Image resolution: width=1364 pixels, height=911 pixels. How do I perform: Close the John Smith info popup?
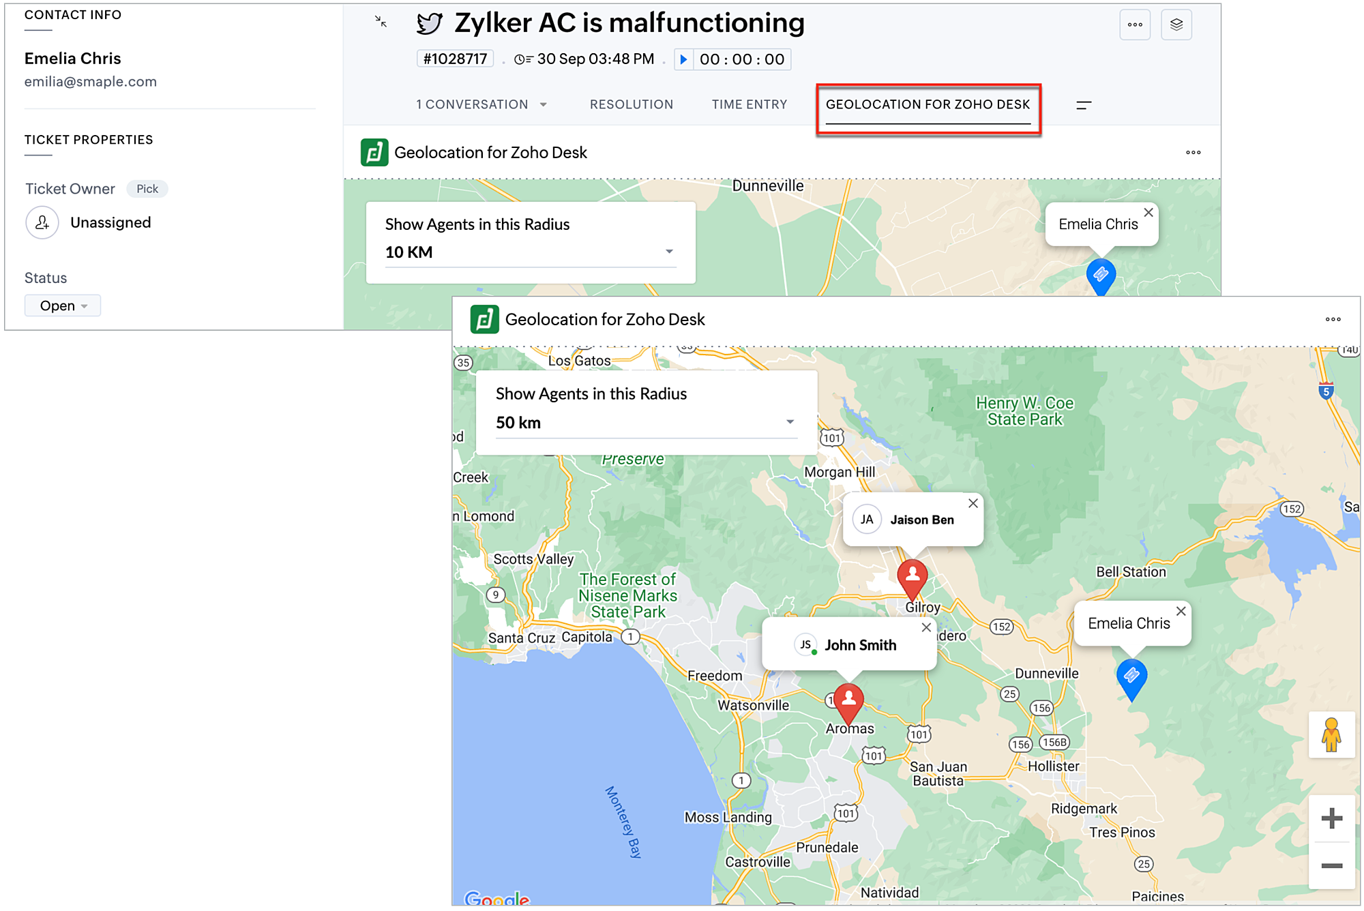[x=926, y=627]
